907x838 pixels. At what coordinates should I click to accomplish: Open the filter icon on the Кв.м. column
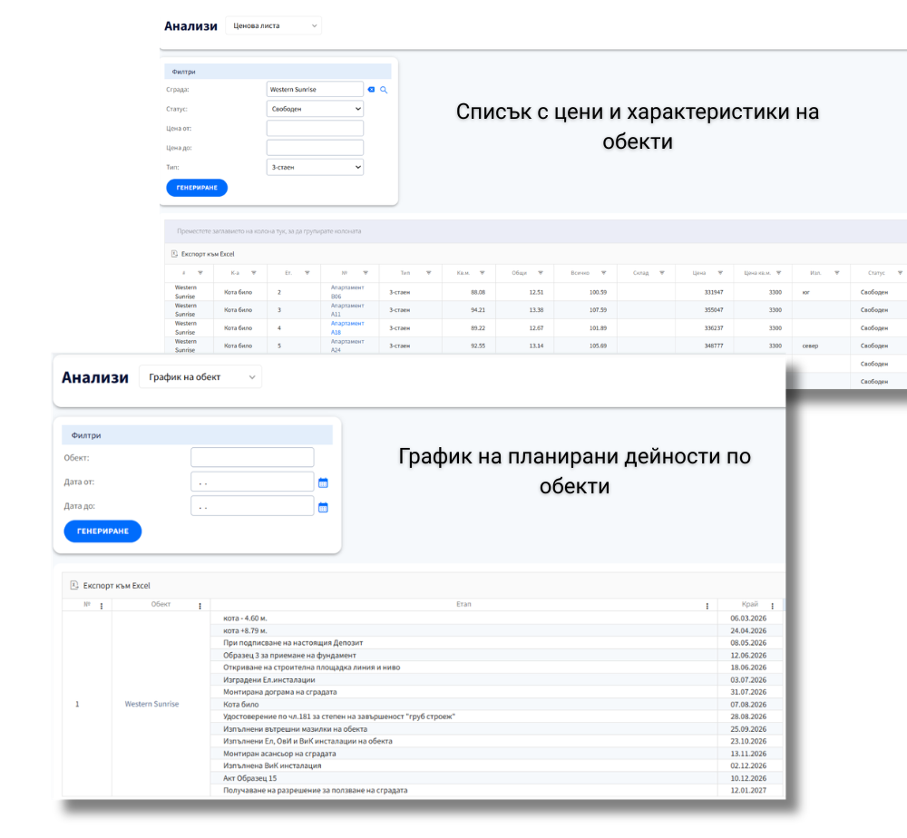tap(483, 273)
